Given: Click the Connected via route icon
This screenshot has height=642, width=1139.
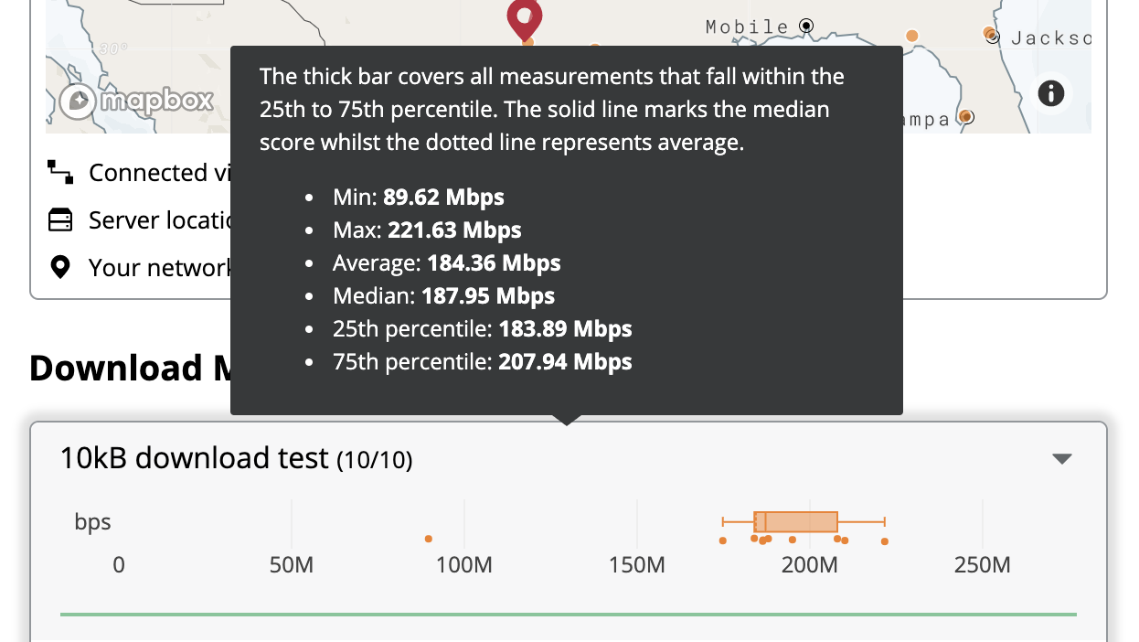Looking at the screenshot, I should 60,172.
